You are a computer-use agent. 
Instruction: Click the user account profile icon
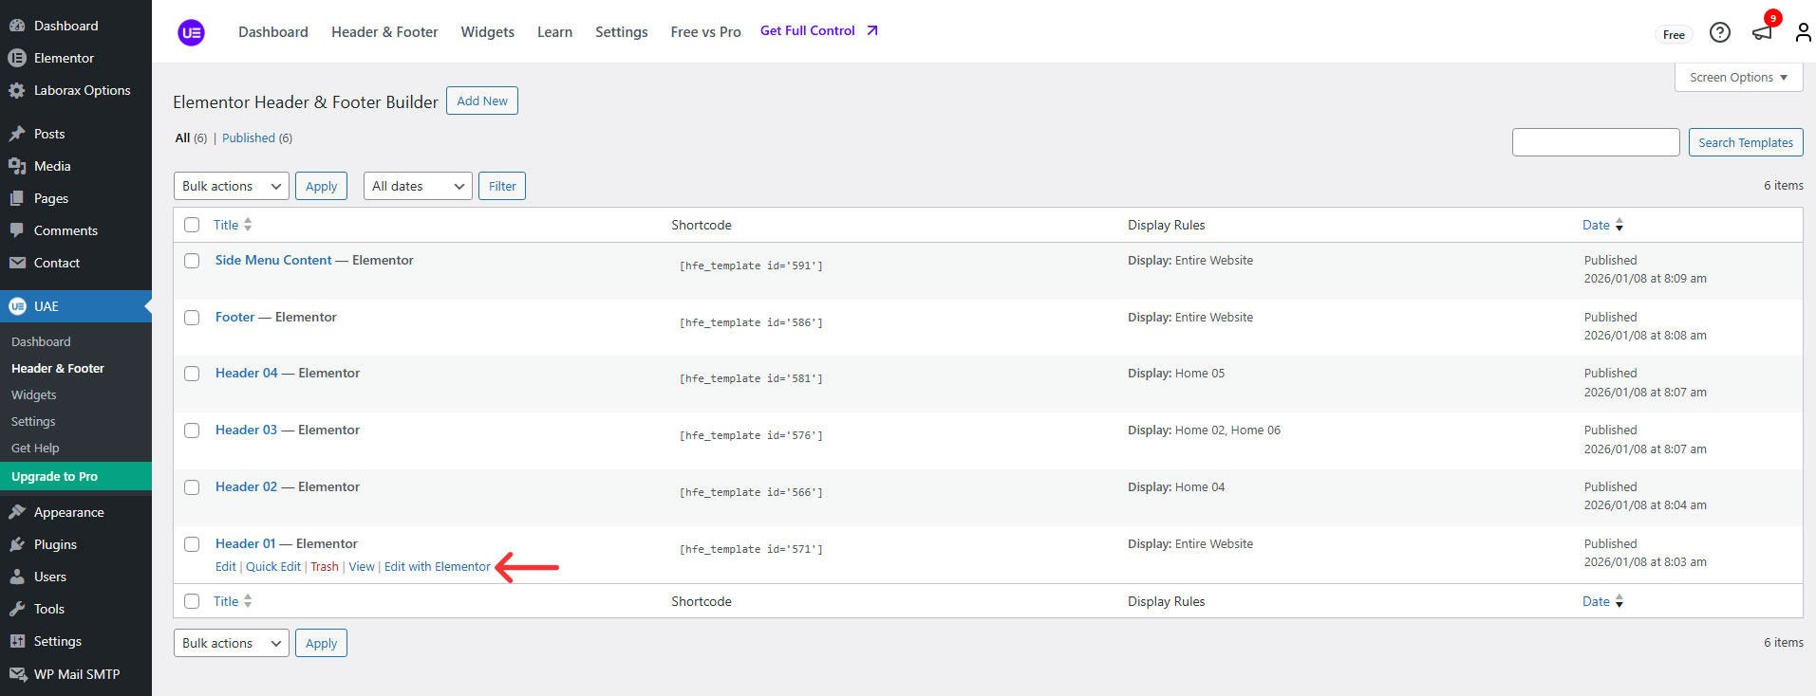click(x=1802, y=33)
